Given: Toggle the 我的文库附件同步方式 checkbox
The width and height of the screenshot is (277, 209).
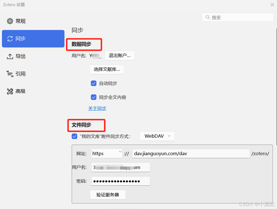Looking at the screenshot, I should click(x=74, y=136).
